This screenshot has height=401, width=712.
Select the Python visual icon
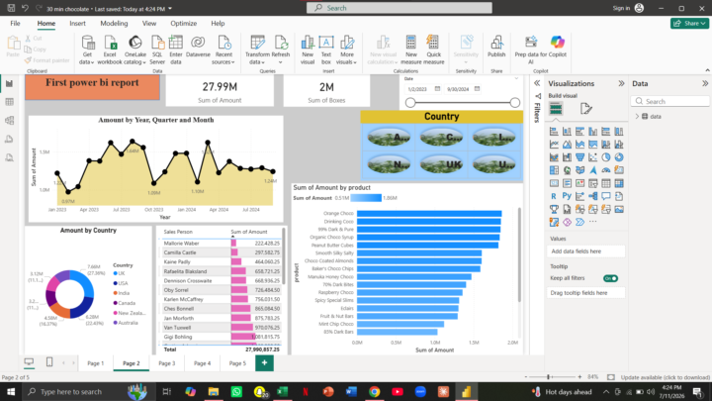coord(567,196)
